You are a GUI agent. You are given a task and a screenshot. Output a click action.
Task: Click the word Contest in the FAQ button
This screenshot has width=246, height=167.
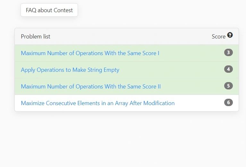[x=64, y=10]
